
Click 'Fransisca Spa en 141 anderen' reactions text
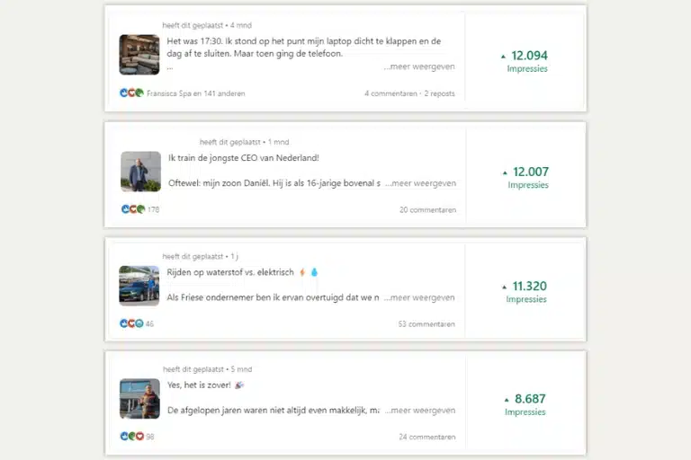point(195,93)
